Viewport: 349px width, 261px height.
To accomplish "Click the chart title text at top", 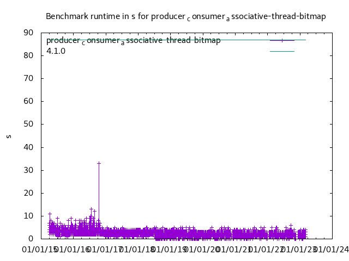I will click(x=185, y=16).
